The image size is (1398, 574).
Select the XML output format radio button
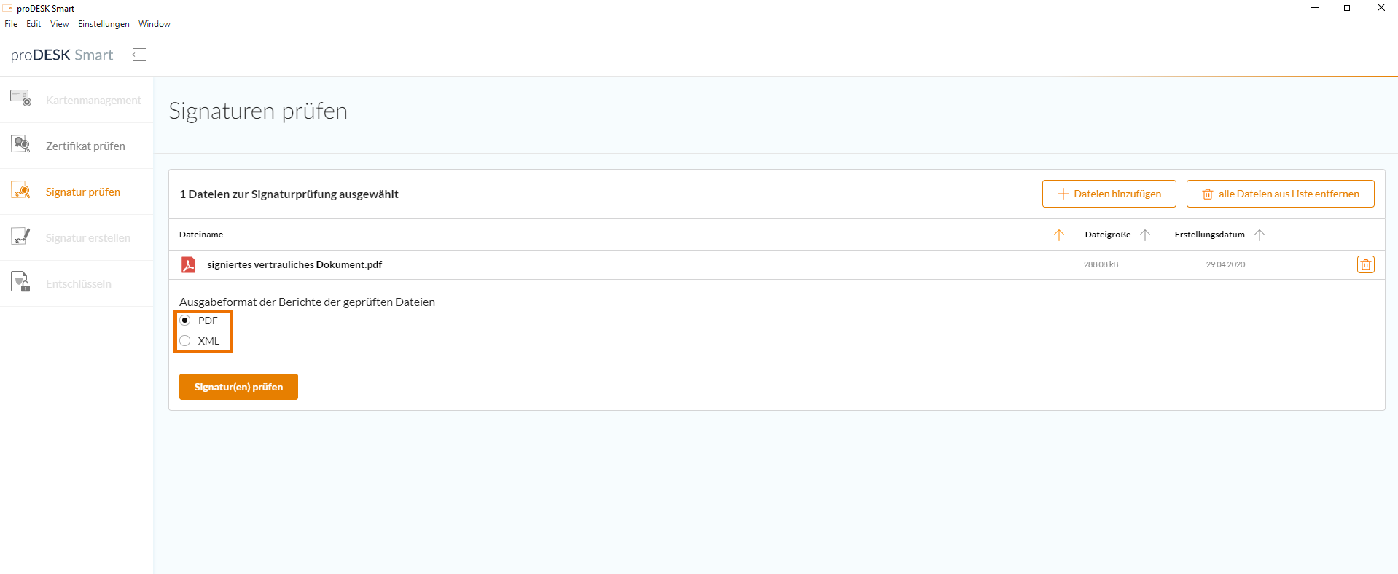(x=185, y=341)
